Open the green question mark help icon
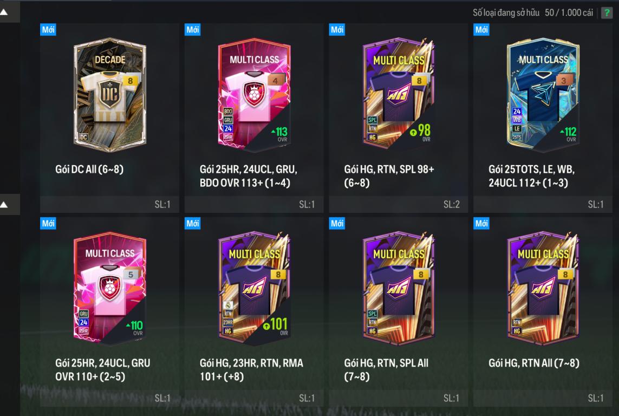 pyautogui.click(x=607, y=12)
